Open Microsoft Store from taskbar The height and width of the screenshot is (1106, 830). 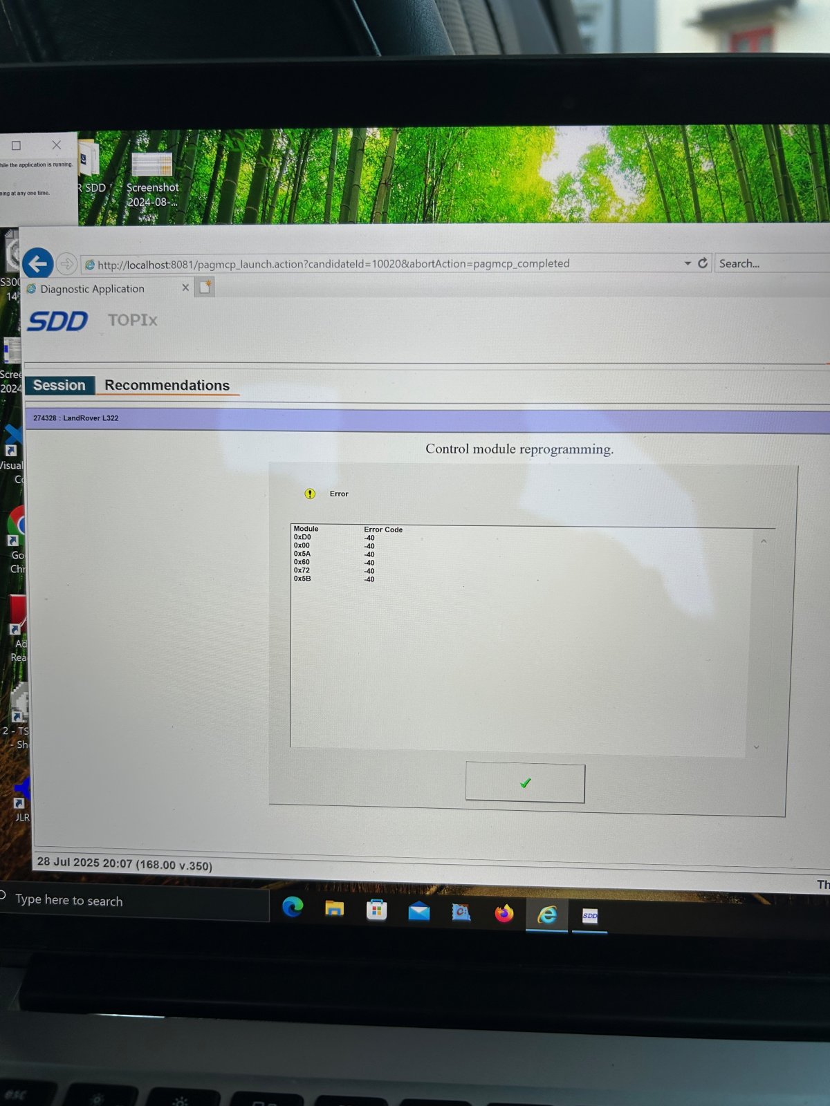point(377,910)
